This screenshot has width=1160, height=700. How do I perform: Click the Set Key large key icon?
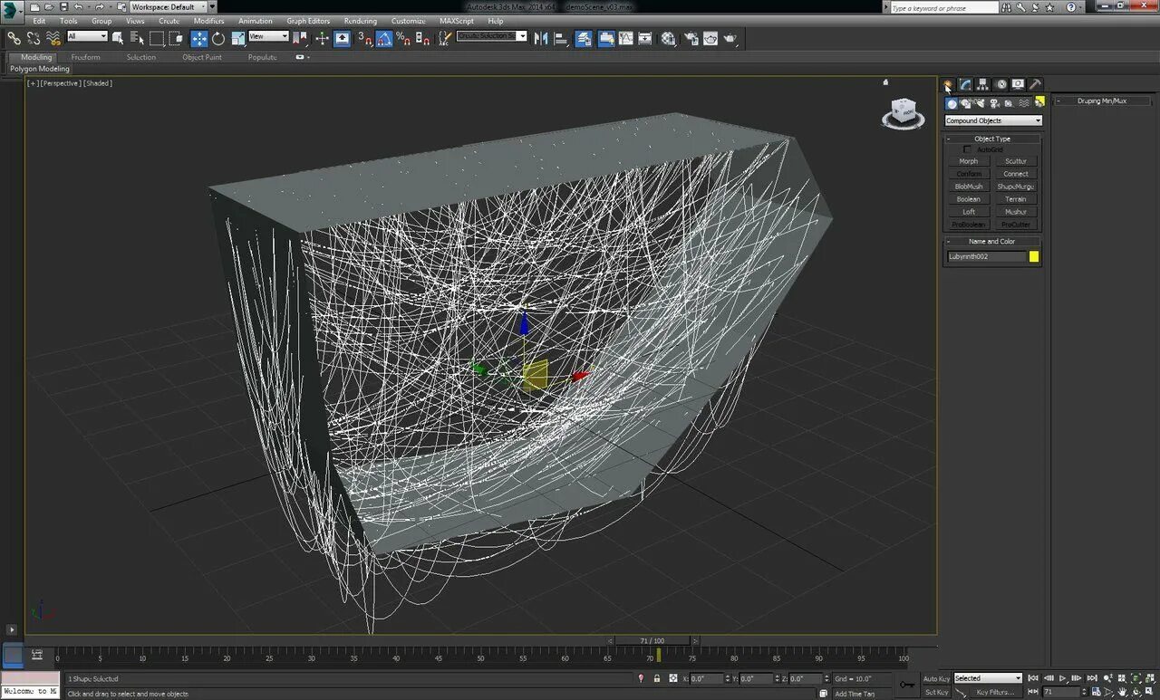(906, 685)
